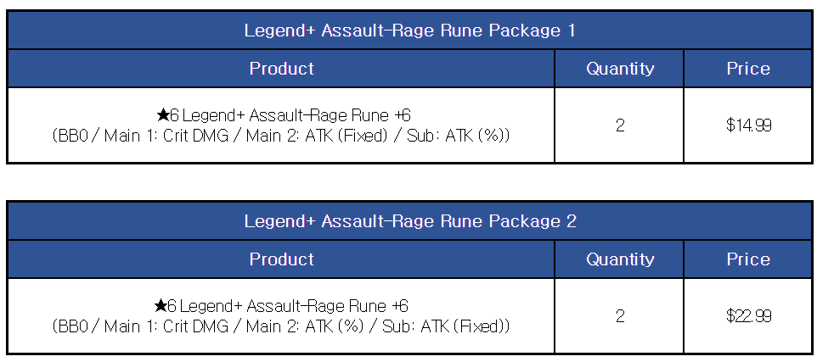Select the quantity value in Package 2 row

(620, 316)
